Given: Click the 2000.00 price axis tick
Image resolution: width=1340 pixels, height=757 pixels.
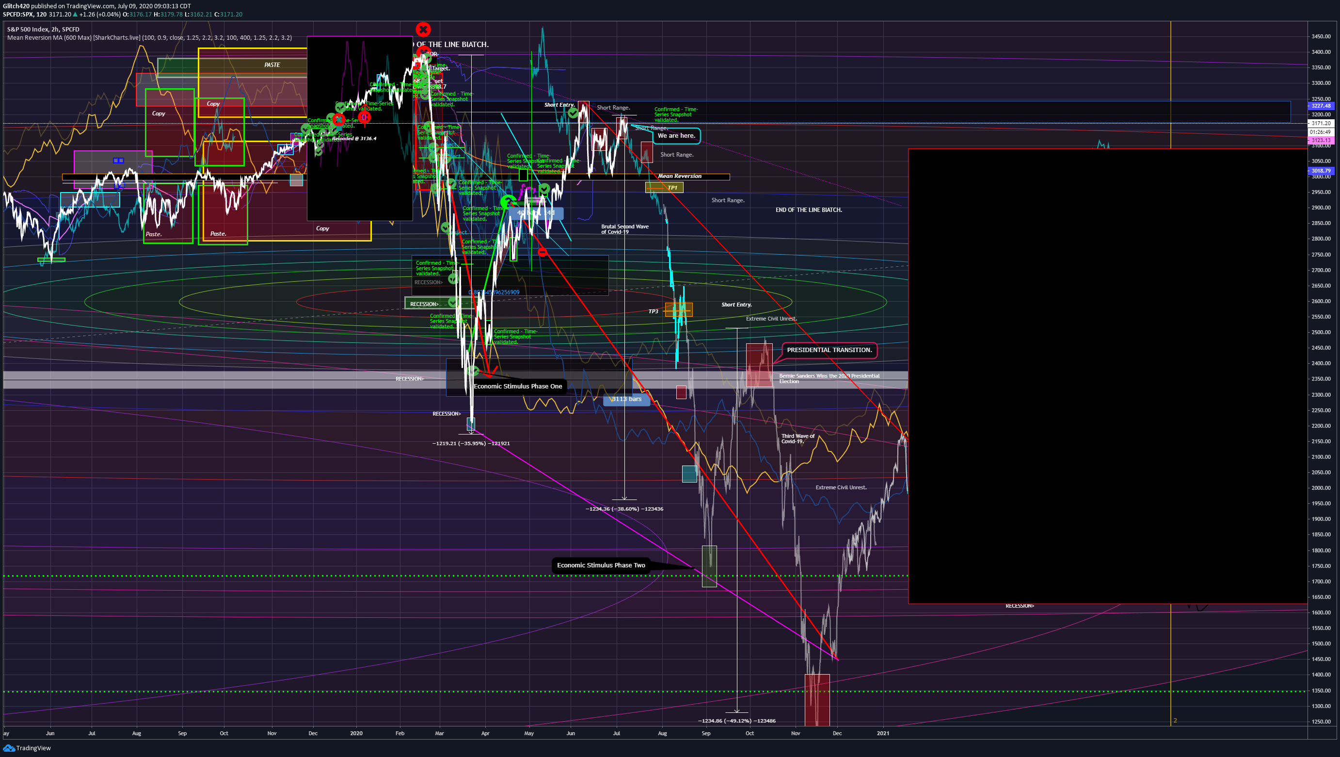Looking at the screenshot, I should 1321,488.
